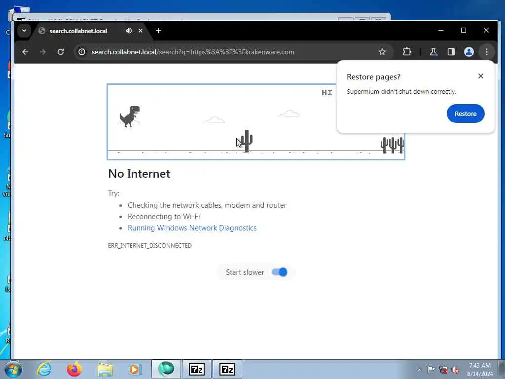Image resolution: width=505 pixels, height=379 pixels.
Task: View site information icon in address bar
Action: point(82,52)
